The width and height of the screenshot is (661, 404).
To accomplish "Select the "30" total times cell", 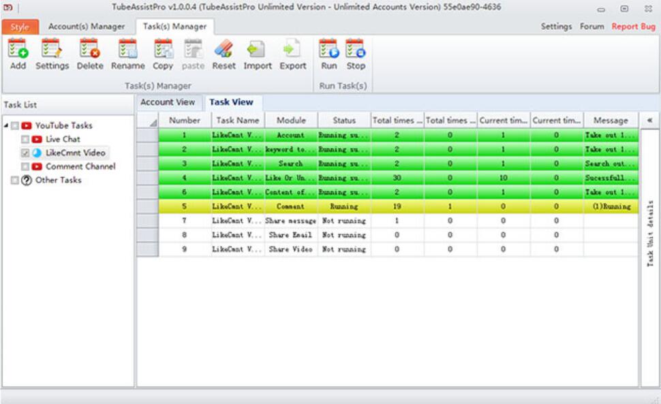I will 397,178.
